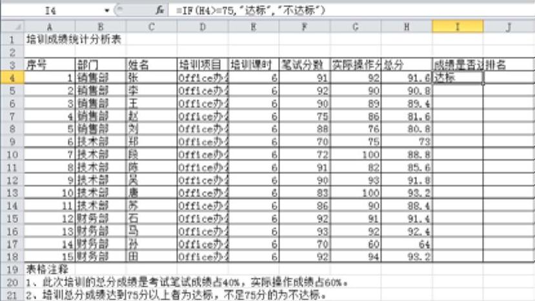The height and width of the screenshot is (301, 535).
Task: Click the formula bar with the IF formula
Action: click(x=352, y=10)
